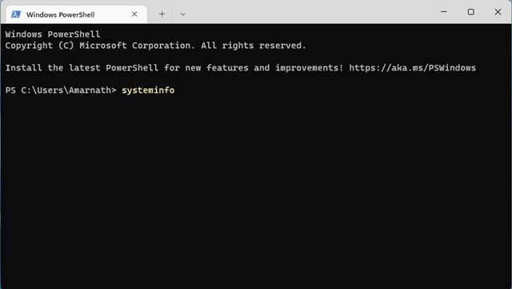Open the https://aka.ms/PSWindows link
The height and width of the screenshot is (289, 512).
coord(413,68)
